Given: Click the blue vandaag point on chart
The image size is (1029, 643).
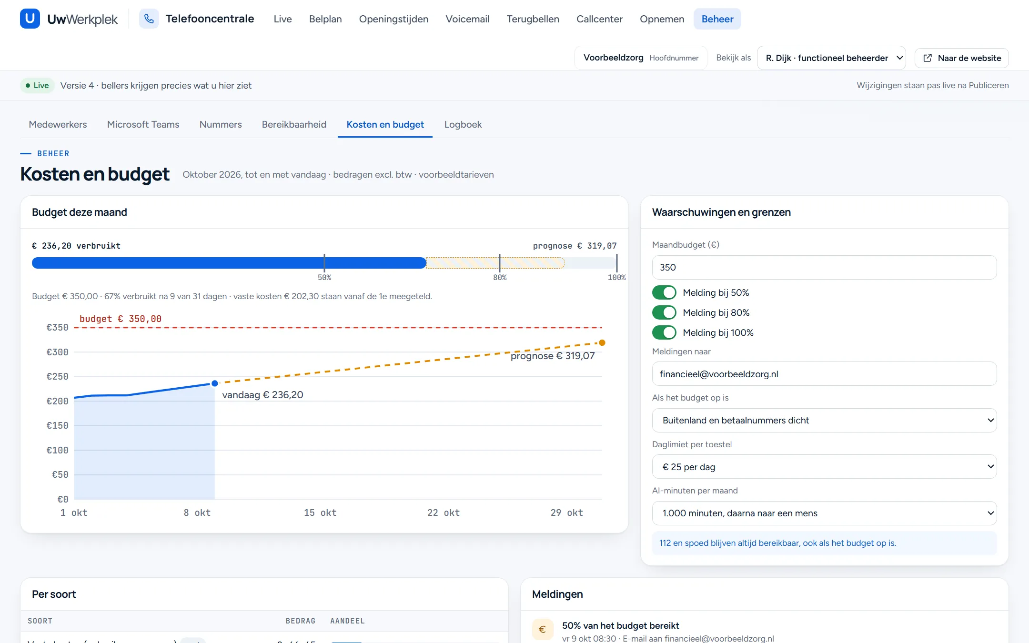Looking at the screenshot, I should (x=215, y=383).
